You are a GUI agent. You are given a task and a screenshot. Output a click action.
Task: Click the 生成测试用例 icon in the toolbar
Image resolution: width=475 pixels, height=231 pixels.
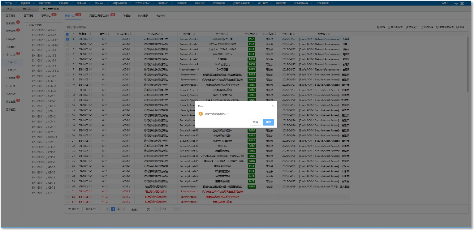[x=438, y=27]
